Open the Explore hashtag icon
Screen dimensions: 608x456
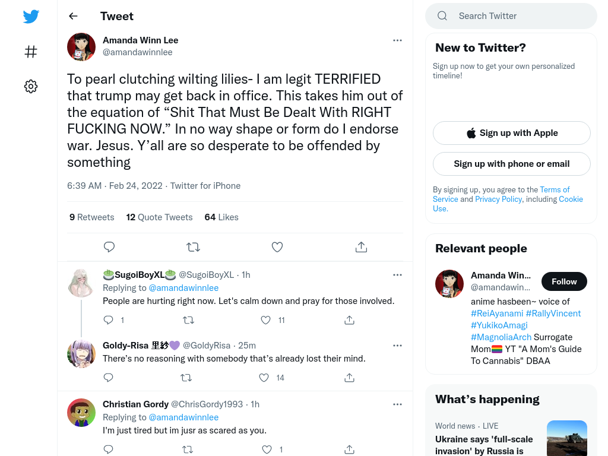tap(31, 52)
